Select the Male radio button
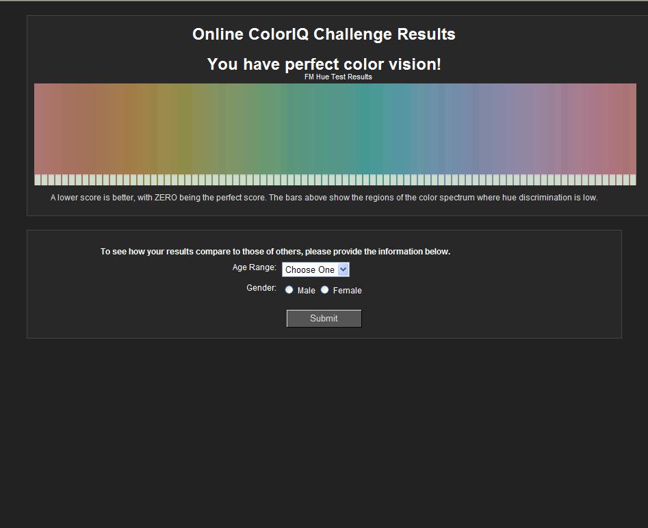Image resolution: width=648 pixels, height=528 pixels. 289,290
